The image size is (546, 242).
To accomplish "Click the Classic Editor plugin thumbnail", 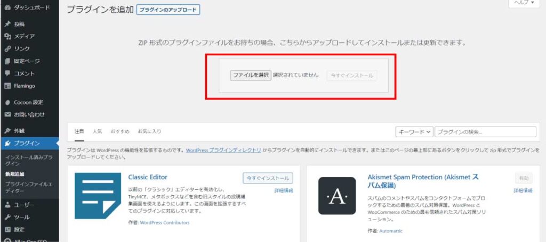I will tap(98, 196).
